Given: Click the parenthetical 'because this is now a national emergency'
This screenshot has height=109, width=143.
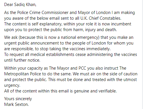Looking at the screenshot, I should coord(59,37).
